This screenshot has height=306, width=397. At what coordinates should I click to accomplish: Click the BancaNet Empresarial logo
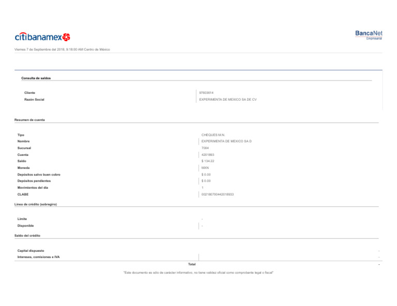point(369,35)
